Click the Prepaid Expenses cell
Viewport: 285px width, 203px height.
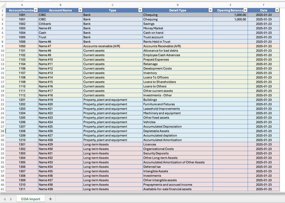(x=178, y=60)
